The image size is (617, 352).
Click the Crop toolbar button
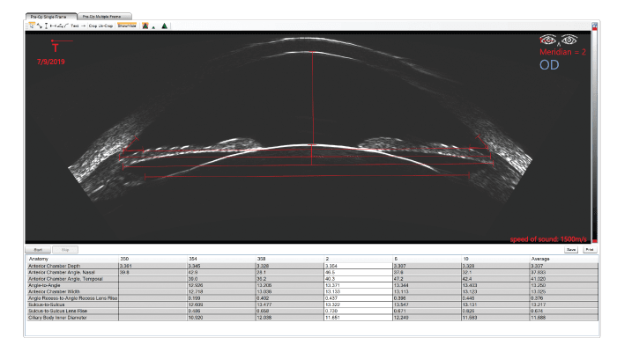click(93, 26)
